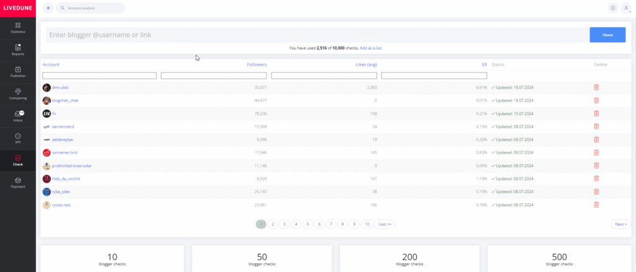Viewport: 636px width, 272px height.
Task: Open Statistics in the sidebar
Action: [x=18, y=27]
